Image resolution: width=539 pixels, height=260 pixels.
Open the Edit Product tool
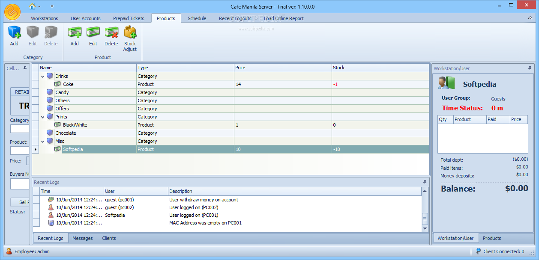(x=93, y=33)
